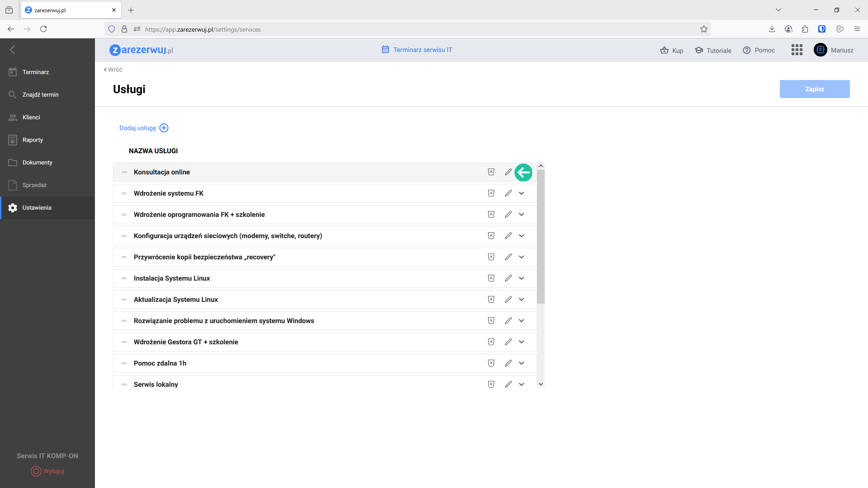Open the Kup shop link

[672, 50]
